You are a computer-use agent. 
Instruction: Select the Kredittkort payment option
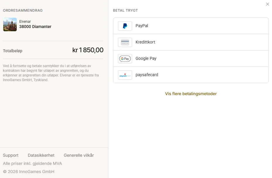pyautogui.click(x=191, y=42)
